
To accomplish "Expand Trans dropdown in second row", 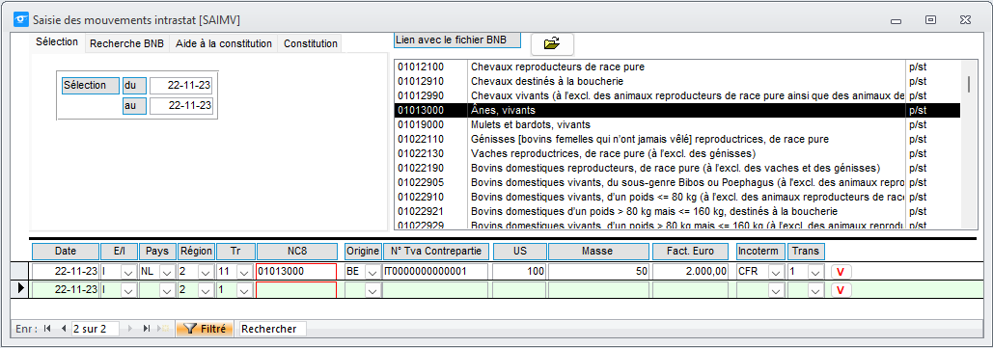I will [x=815, y=290].
